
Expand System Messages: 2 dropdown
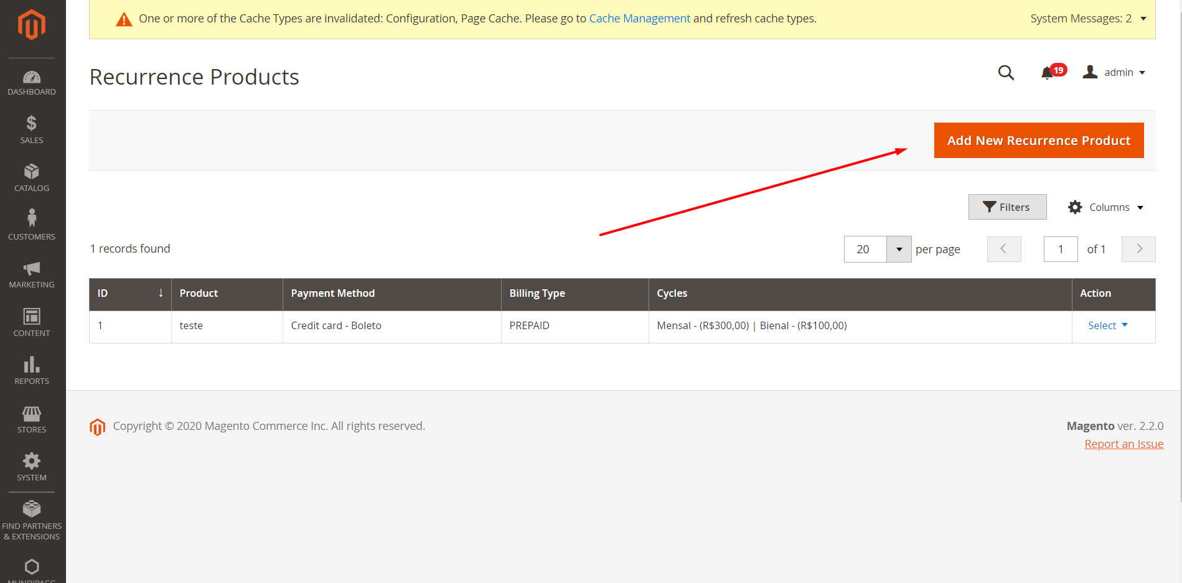[x=1088, y=19]
